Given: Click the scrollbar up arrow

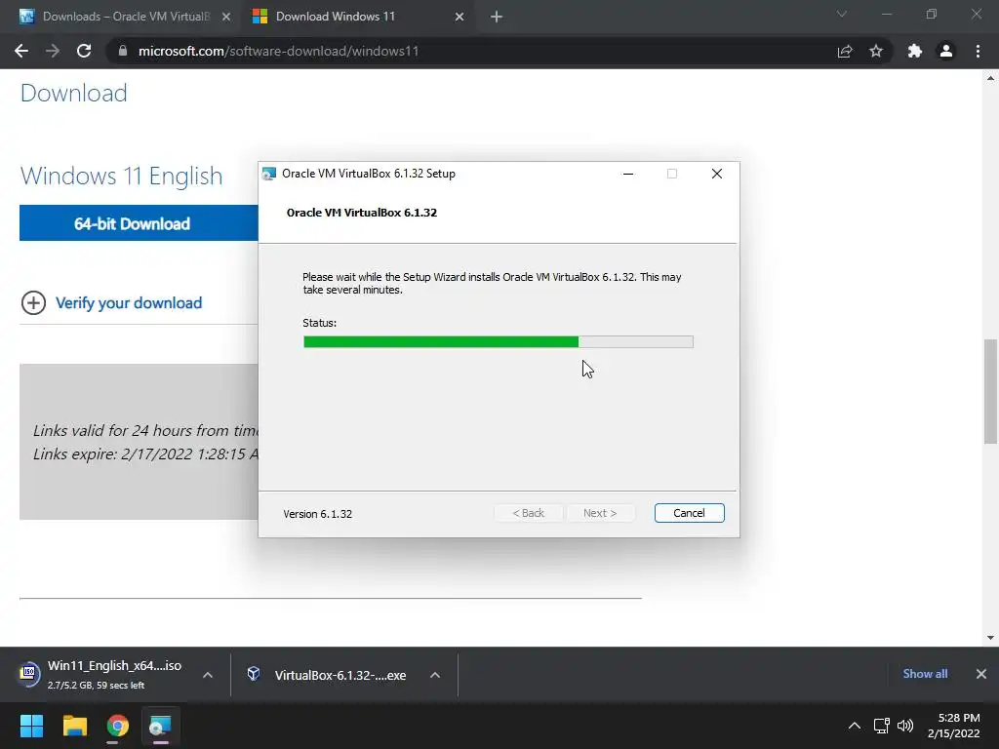Looking at the screenshot, I should click(990, 78).
